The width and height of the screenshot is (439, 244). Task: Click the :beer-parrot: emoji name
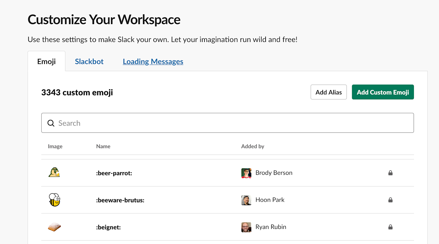coord(114,173)
